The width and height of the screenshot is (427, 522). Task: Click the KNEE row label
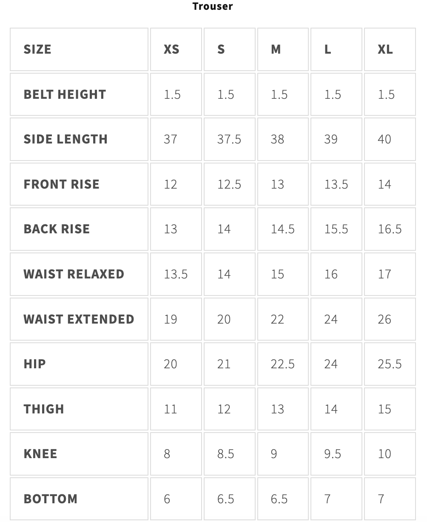(40, 454)
